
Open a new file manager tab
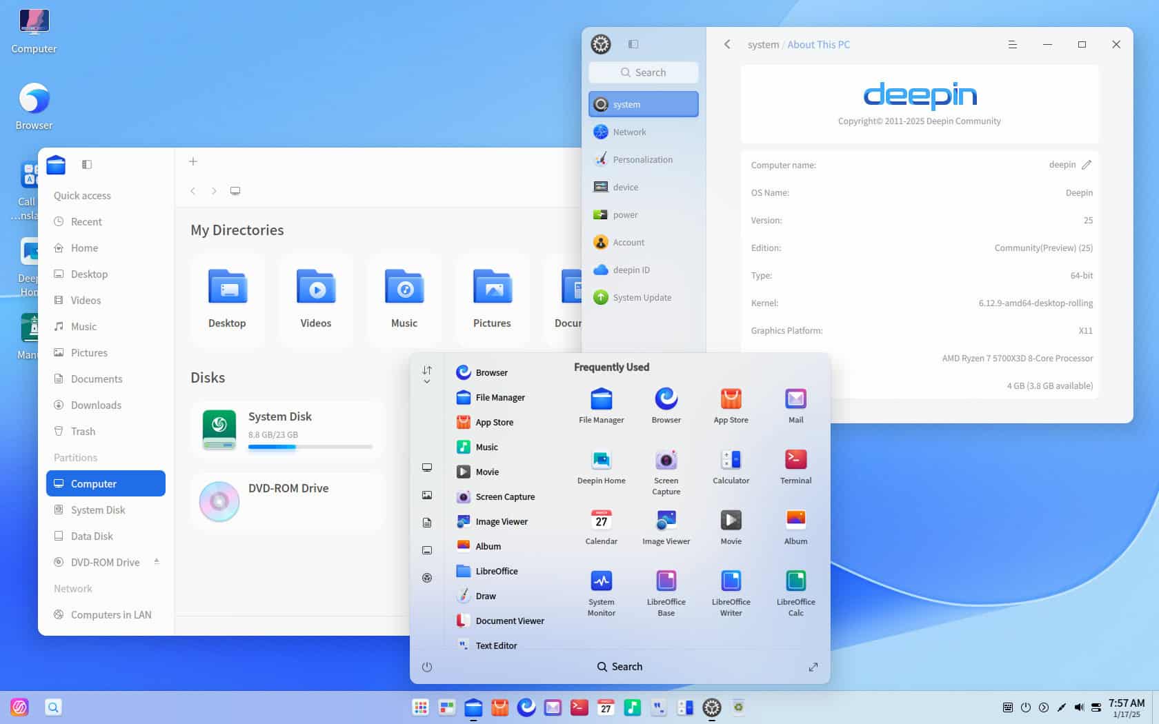pyautogui.click(x=192, y=161)
